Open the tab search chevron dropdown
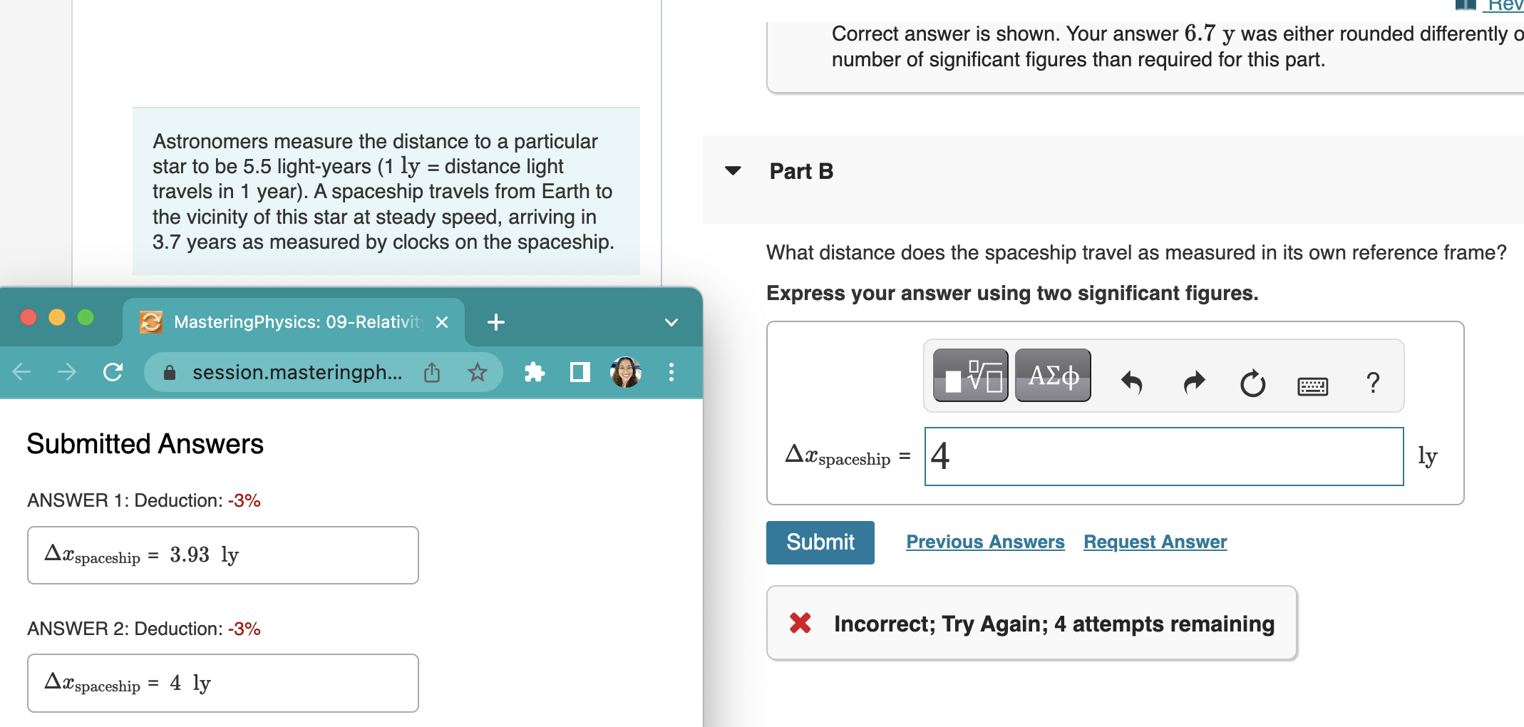Image resolution: width=1524 pixels, height=727 pixels. point(669,321)
